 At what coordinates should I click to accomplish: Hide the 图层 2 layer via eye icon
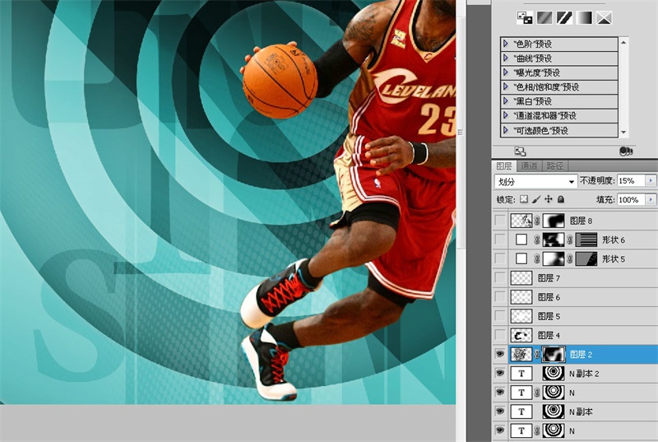coord(499,354)
